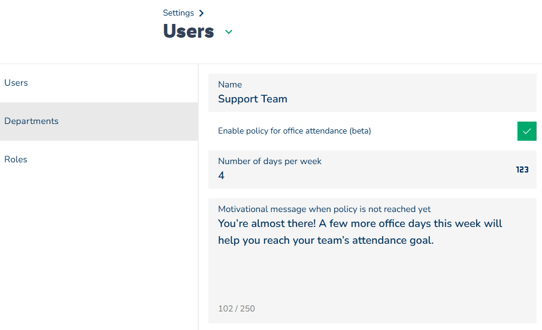Expand the Users title dropdown chevron
This screenshot has height=330, width=542.
pos(229,32)
